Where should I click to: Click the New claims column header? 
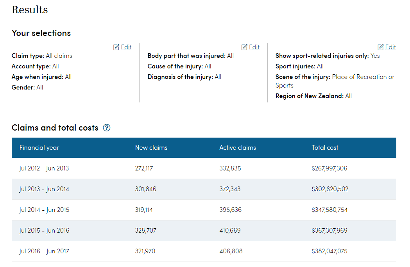click(x=151, y=148)
